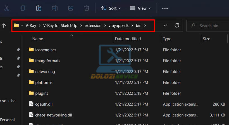Expand chevron after V-Ray breadcrumb
The image size is (229, 125).
pos(40,26)
